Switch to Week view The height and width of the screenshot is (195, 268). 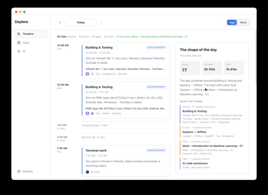pos(243,22)
